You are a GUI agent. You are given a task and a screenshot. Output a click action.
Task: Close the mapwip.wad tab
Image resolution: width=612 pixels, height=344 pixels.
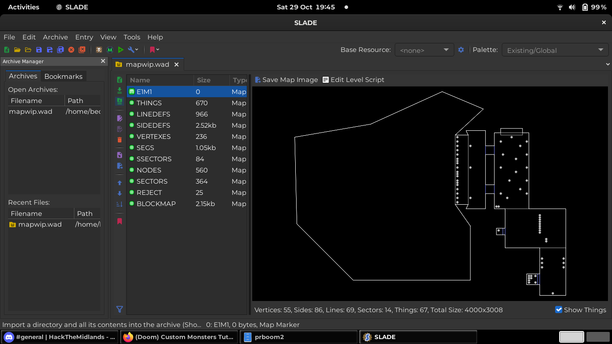(177, 64)
